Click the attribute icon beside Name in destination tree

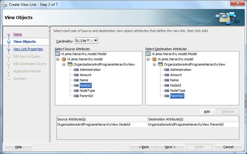(166, 80)
